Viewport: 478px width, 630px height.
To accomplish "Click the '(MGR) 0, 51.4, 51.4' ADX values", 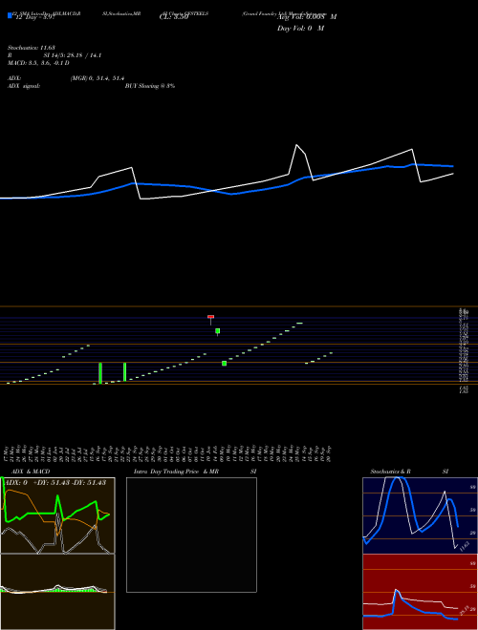I will pyautogui.click(x=97, y=78).
